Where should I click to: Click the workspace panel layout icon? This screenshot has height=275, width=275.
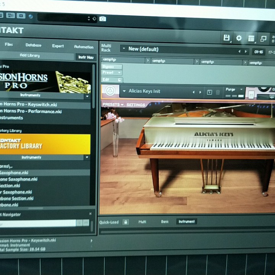click(251, 38)
